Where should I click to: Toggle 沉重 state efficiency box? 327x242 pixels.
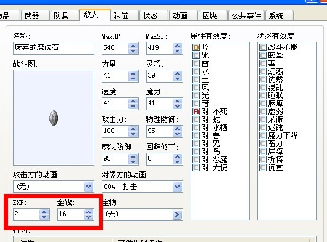pos(263,167)
